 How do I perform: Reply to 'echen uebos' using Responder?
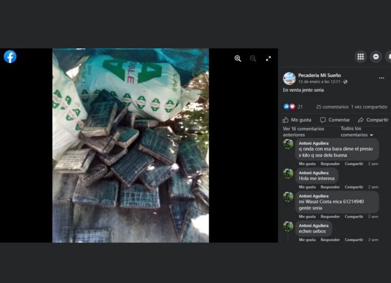(x=330, y=239)
